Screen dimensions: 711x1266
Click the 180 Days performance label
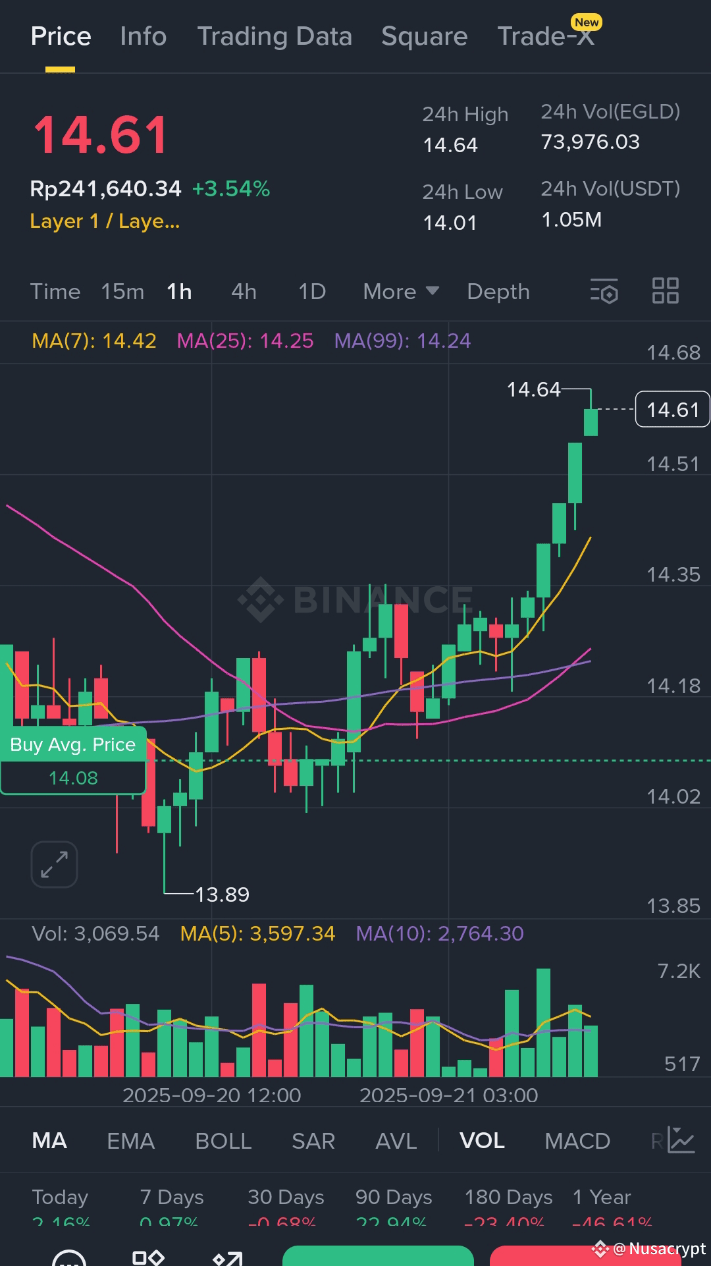(508, 1197)
